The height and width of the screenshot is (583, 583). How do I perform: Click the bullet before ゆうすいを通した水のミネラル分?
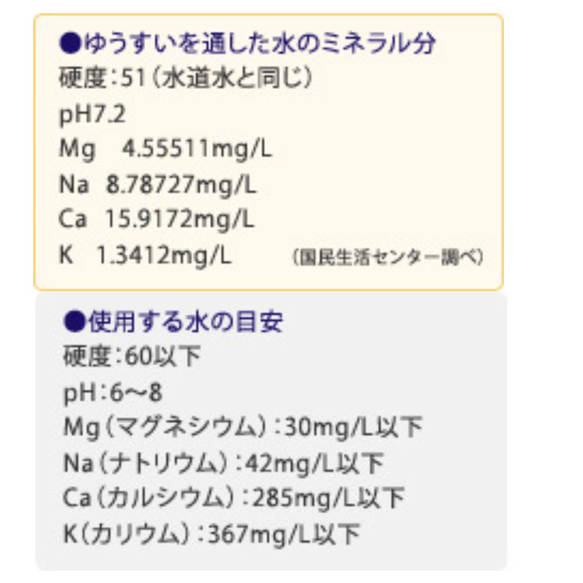pyautogui.click(x=70, y=44)
